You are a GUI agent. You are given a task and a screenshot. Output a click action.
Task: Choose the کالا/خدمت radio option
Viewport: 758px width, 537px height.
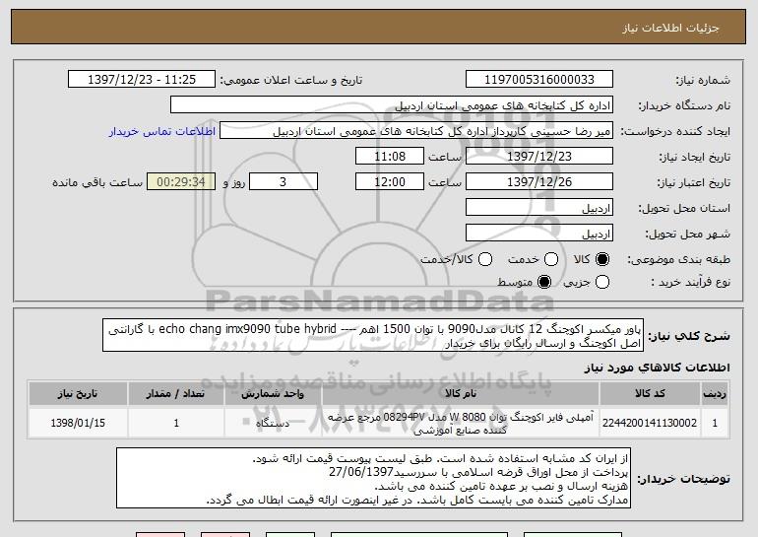point(484,259)
